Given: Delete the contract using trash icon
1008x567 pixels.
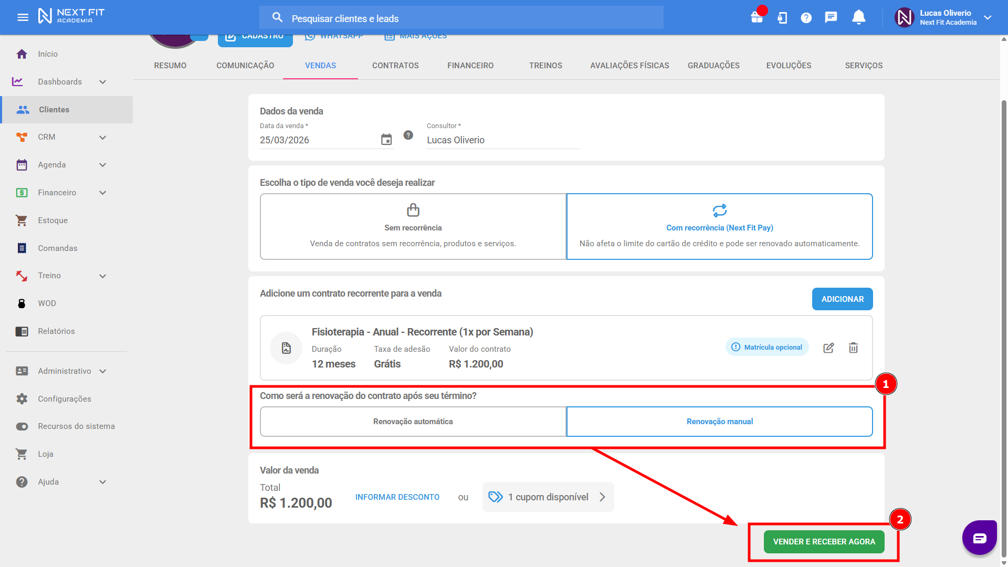Looking at the screenshot, I should (x=853, y=348).
